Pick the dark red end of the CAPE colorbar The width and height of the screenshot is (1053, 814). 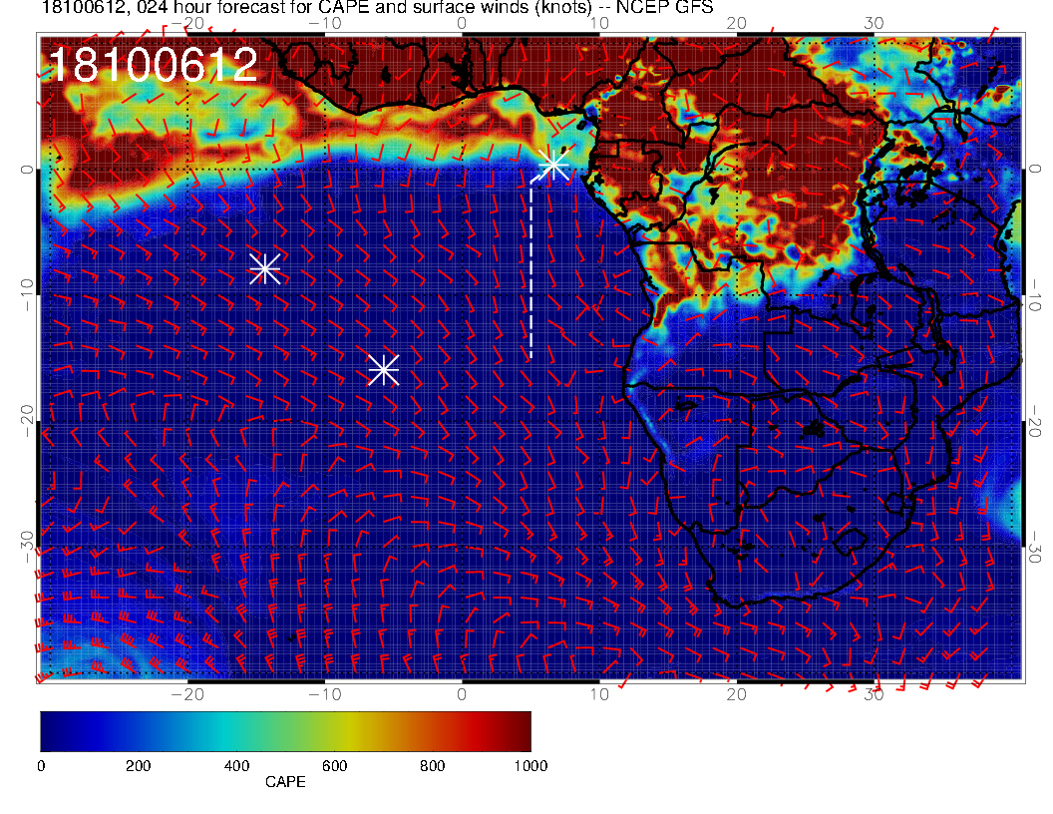521,730
